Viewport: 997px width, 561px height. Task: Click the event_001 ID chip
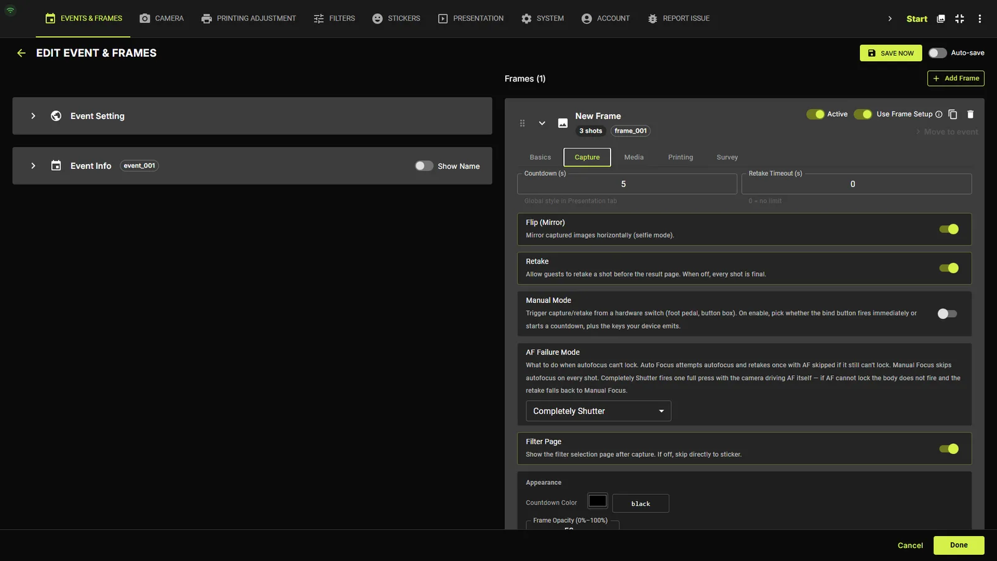(x=139, y=166)
